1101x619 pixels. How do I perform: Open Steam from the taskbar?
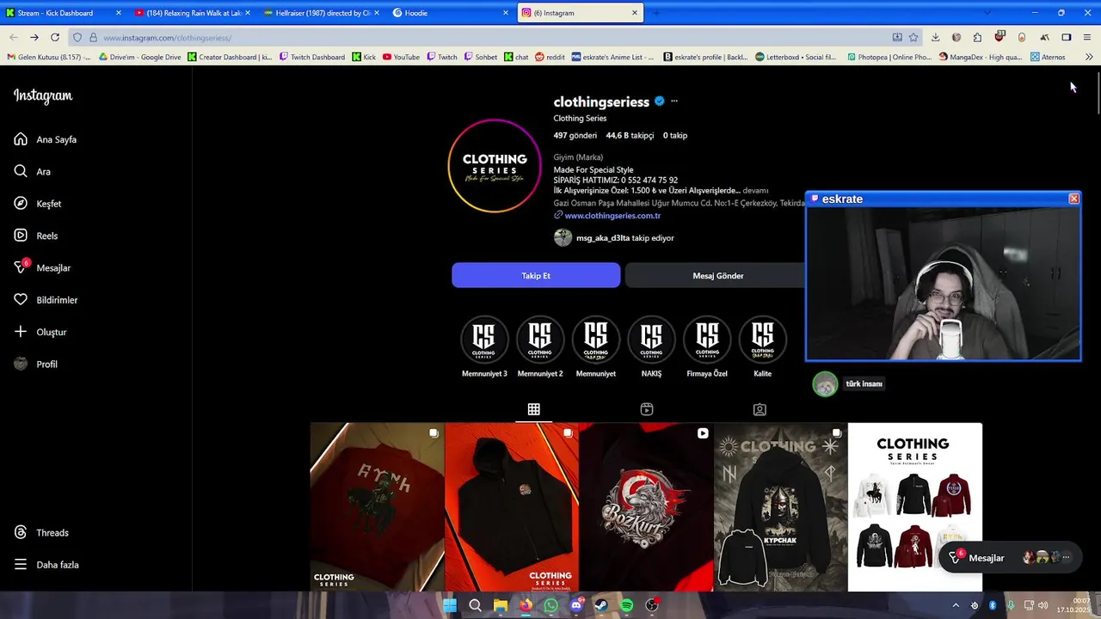(x=601, y=605)
